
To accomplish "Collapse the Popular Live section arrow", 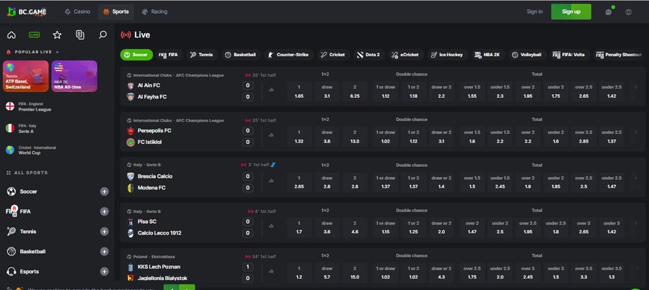I will pos(58,52).
